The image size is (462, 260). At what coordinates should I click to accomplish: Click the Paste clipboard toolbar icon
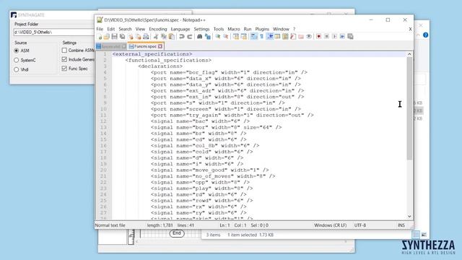[x=171, y=37]
